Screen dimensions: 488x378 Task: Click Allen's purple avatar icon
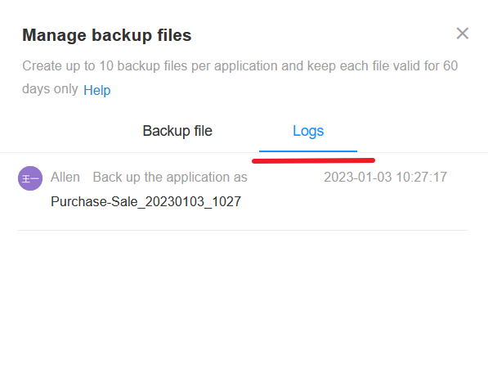pyautogui.click(x=30, y=178)
